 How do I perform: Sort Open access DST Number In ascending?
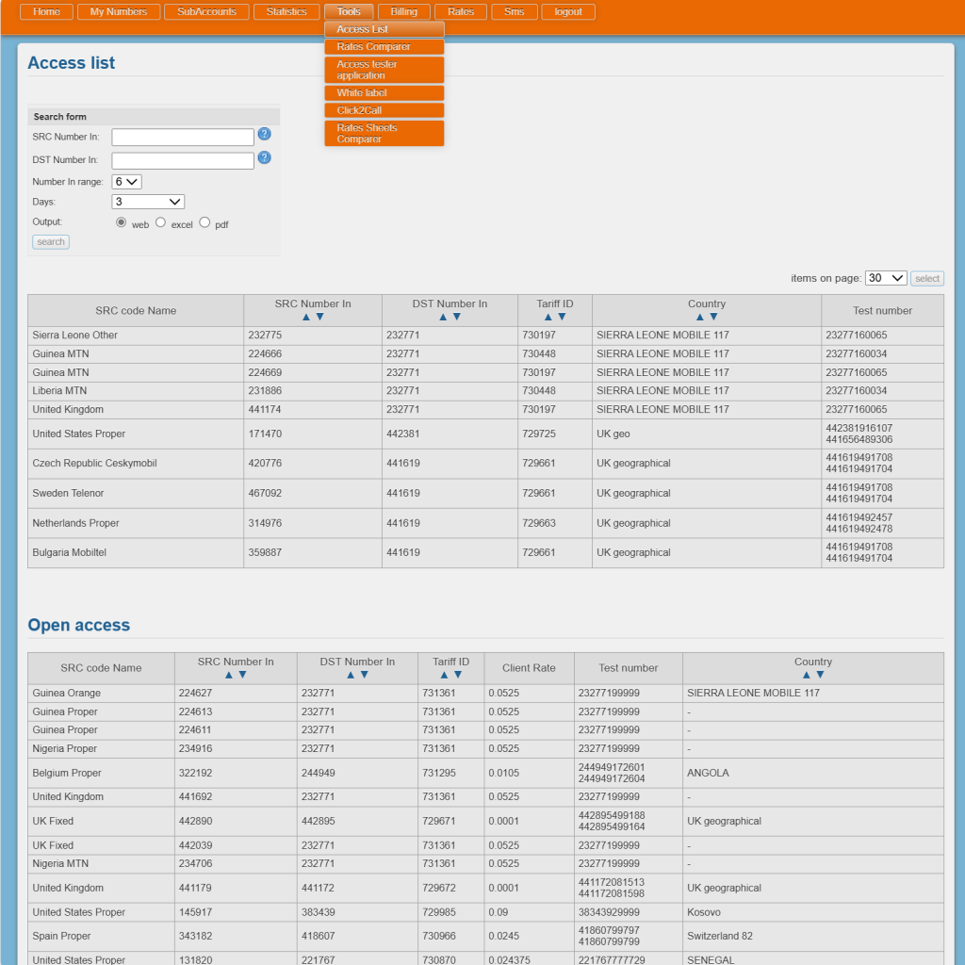(x=351, y=675)
